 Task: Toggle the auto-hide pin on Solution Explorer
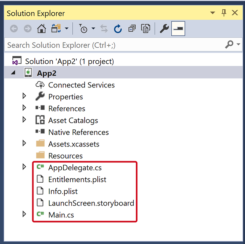tap(224, 13)
